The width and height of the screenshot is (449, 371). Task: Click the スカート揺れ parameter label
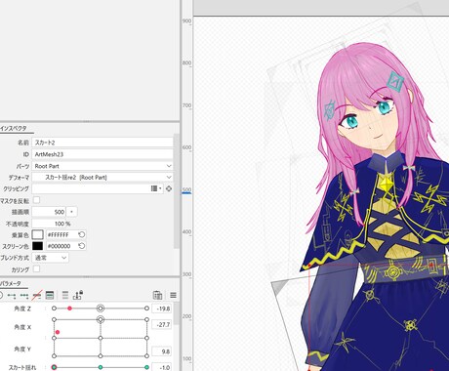[x=22, y=367]
